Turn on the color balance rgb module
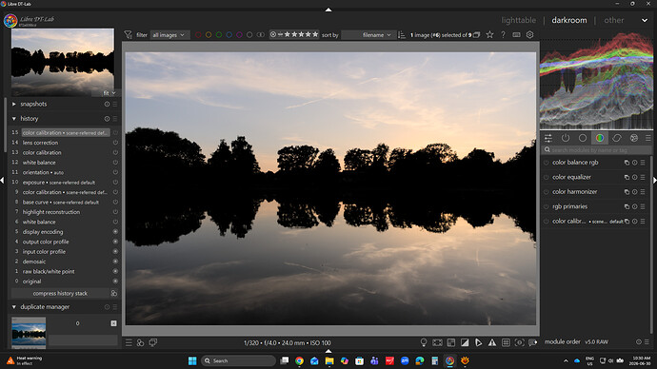 pos(546,163)
